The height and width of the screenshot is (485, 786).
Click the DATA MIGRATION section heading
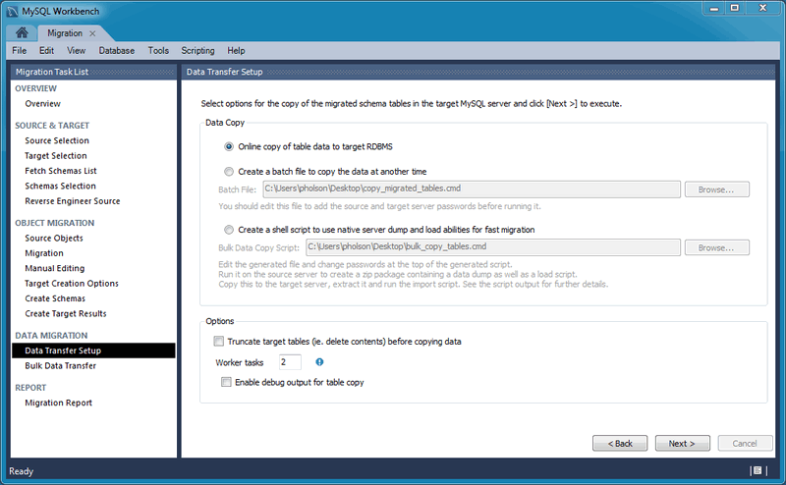click(51, 335)
